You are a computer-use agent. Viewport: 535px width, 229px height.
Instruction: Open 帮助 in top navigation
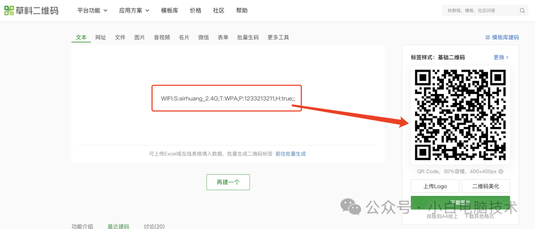click(242, 10)
